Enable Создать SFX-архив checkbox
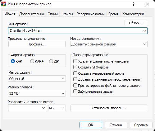155x131 pixels. coord(75,67)
